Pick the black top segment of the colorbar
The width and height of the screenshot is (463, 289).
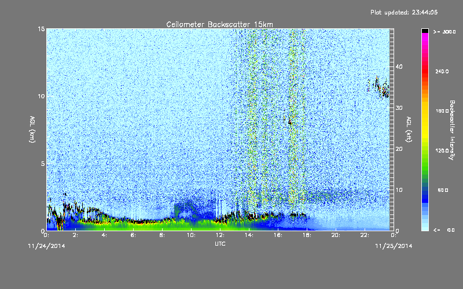(425, 31)
